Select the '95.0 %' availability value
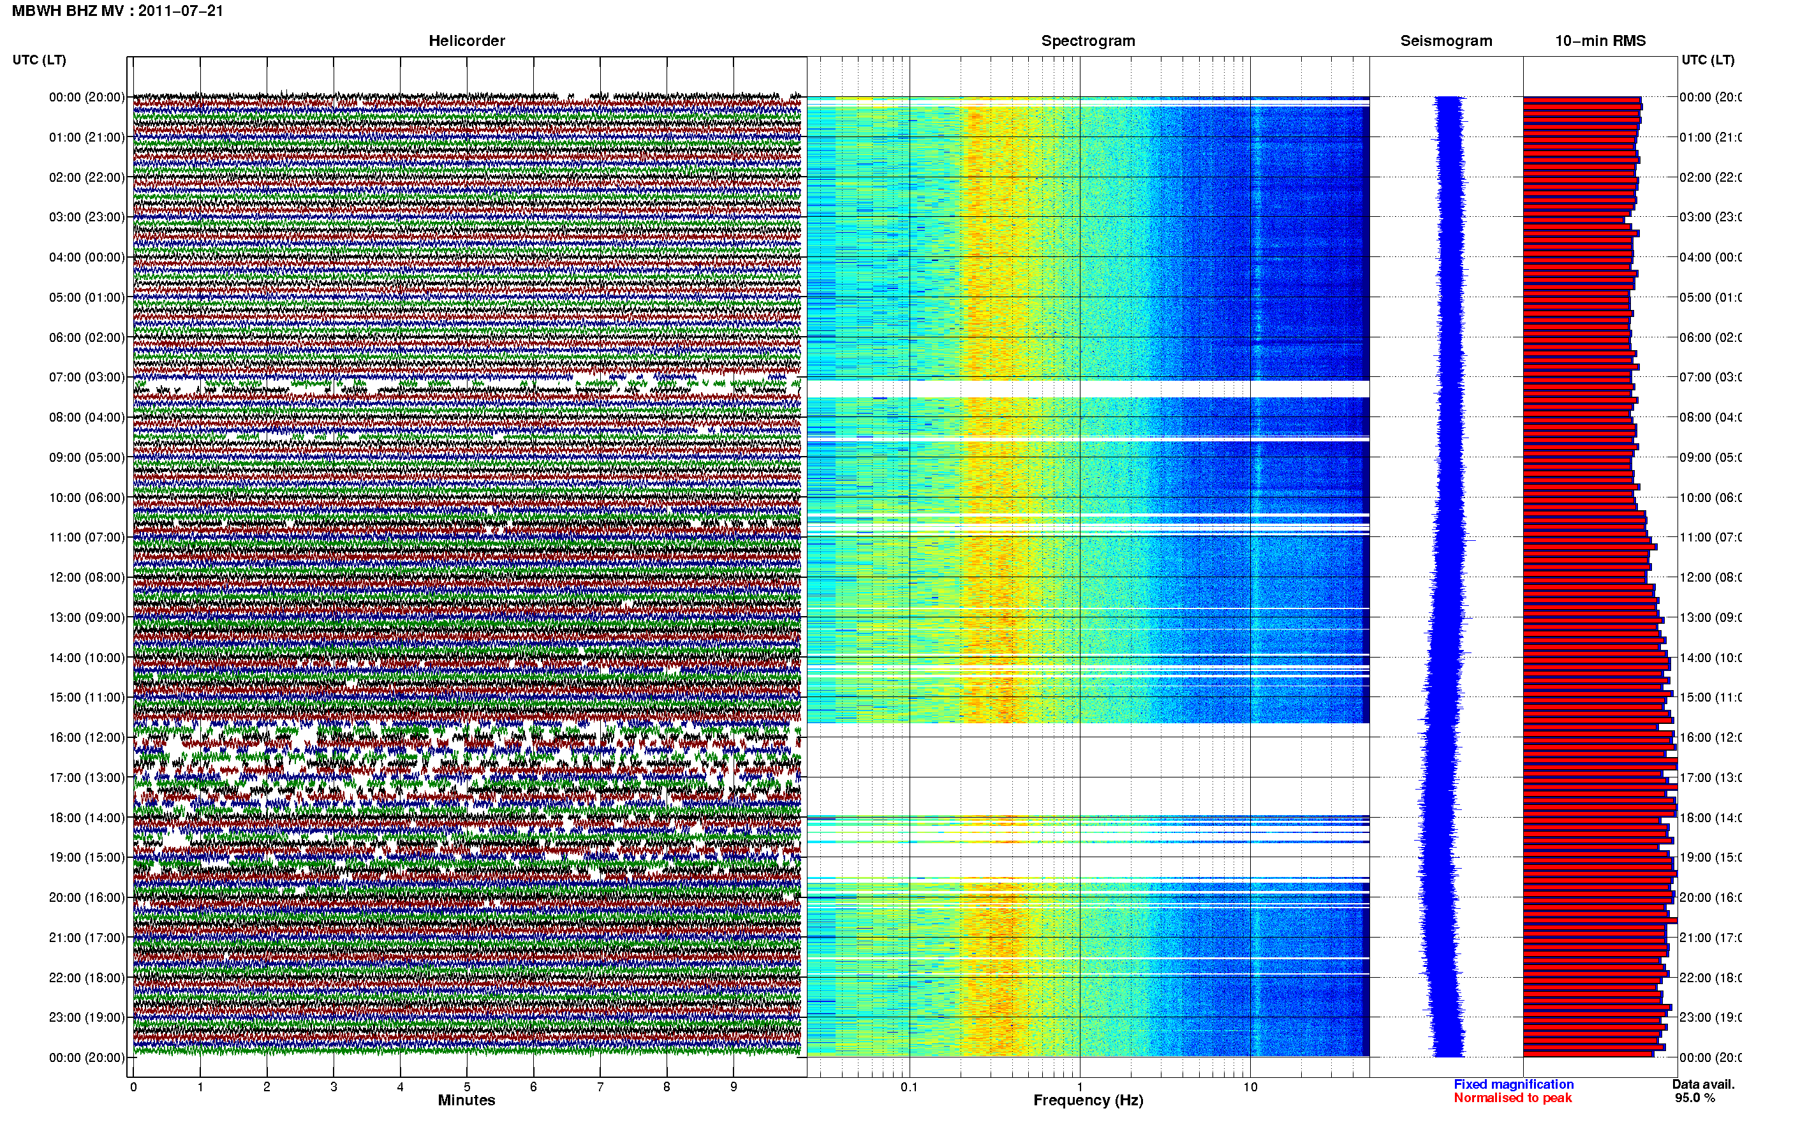The image size is (1814, 1134). (x=1694, y=1098)
